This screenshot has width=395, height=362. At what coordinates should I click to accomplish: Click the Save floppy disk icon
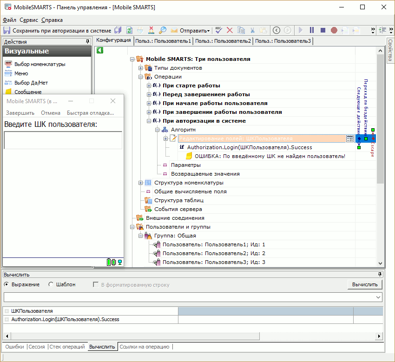pos(7,31)
